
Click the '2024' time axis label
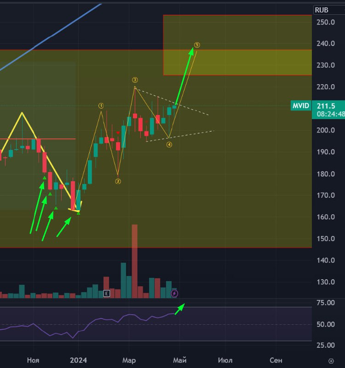tap(78, 360)
